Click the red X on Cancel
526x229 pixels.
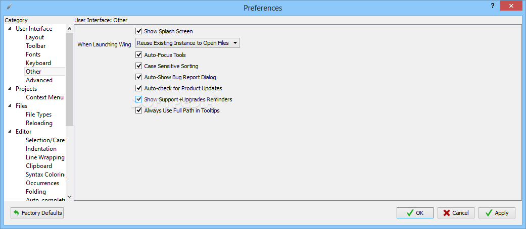coord(447,213)
